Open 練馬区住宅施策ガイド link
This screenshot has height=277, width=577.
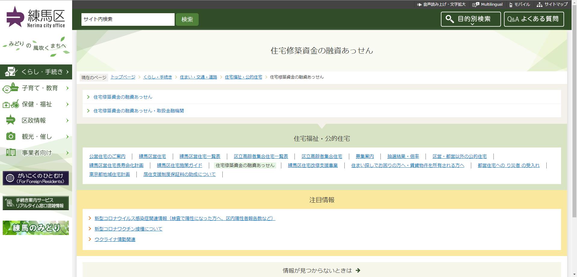click(179, 165)
